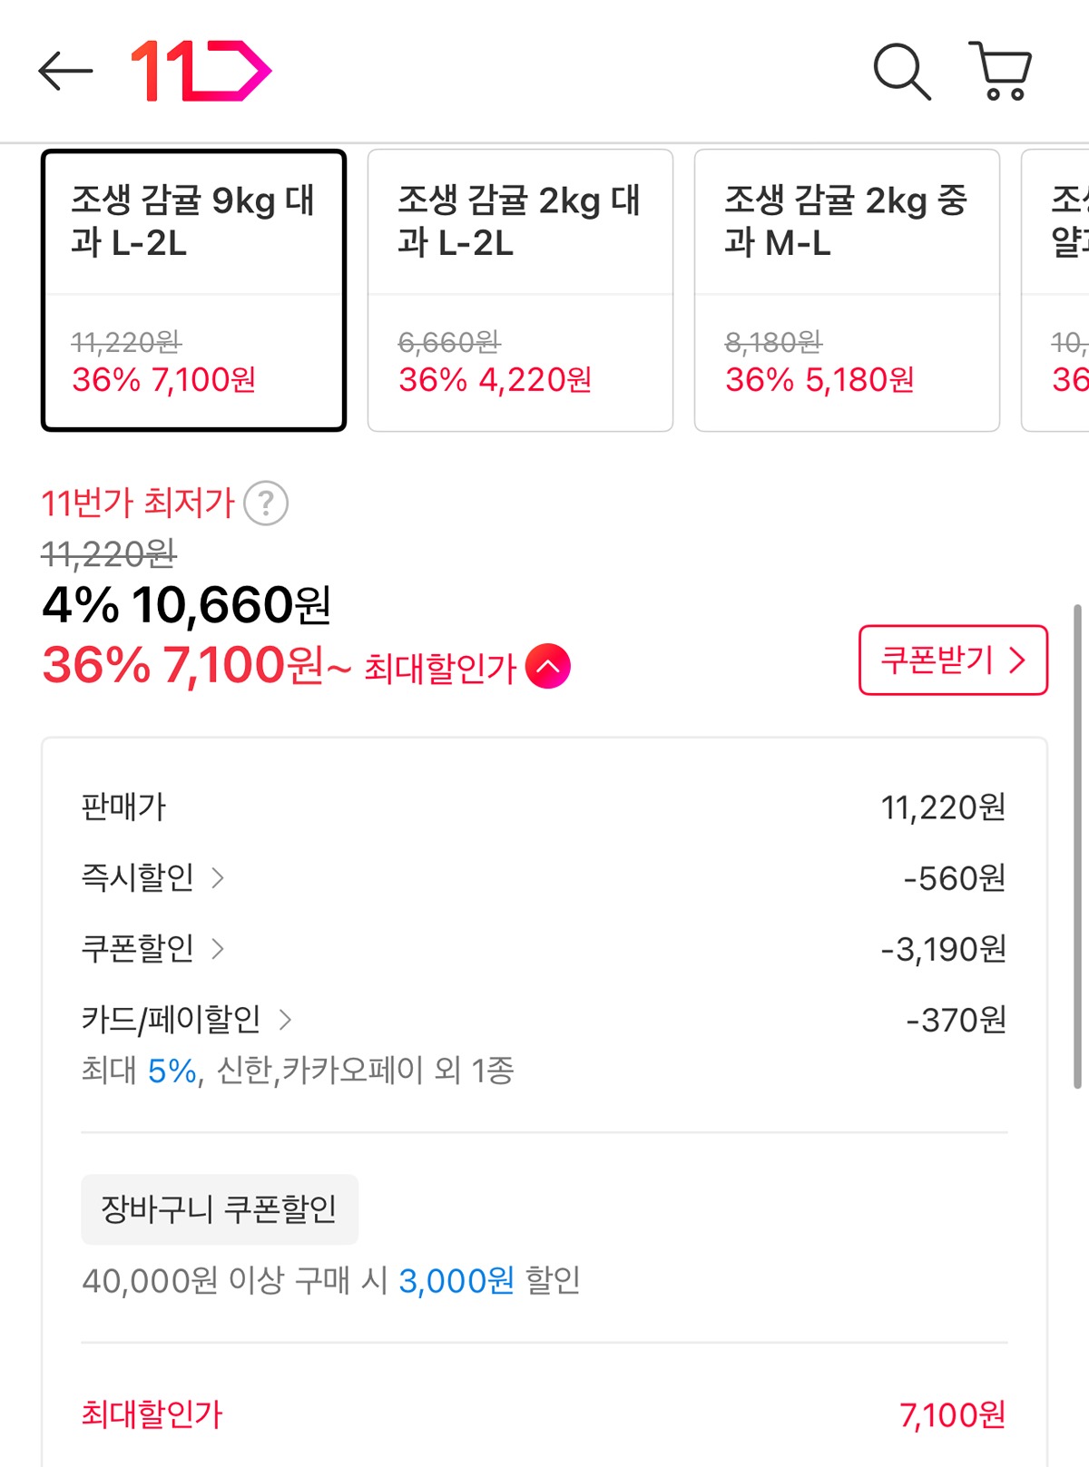Expand 쿠폰할인 details chevron
The width and height of the screenshot is (1089, 1467).
(218, 948)
